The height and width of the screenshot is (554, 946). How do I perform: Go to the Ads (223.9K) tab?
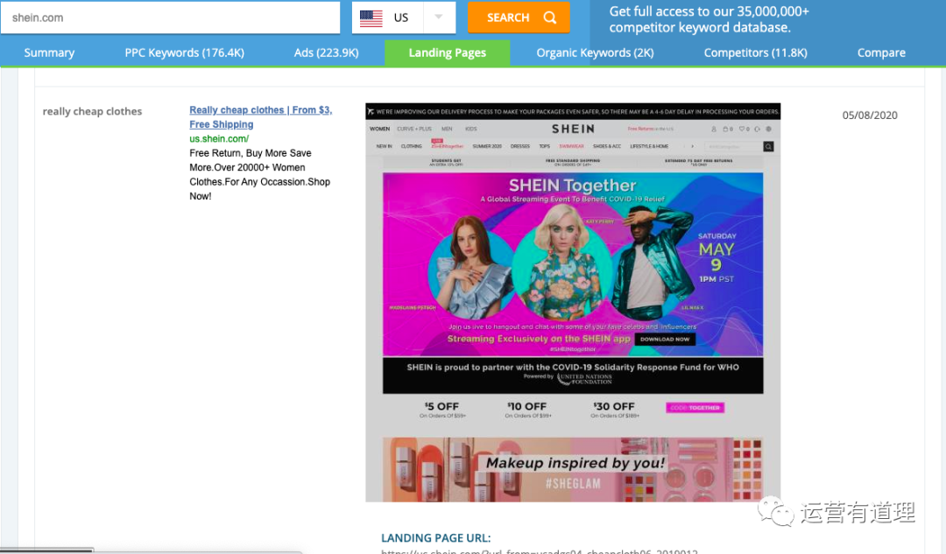(x=326, y=53)
